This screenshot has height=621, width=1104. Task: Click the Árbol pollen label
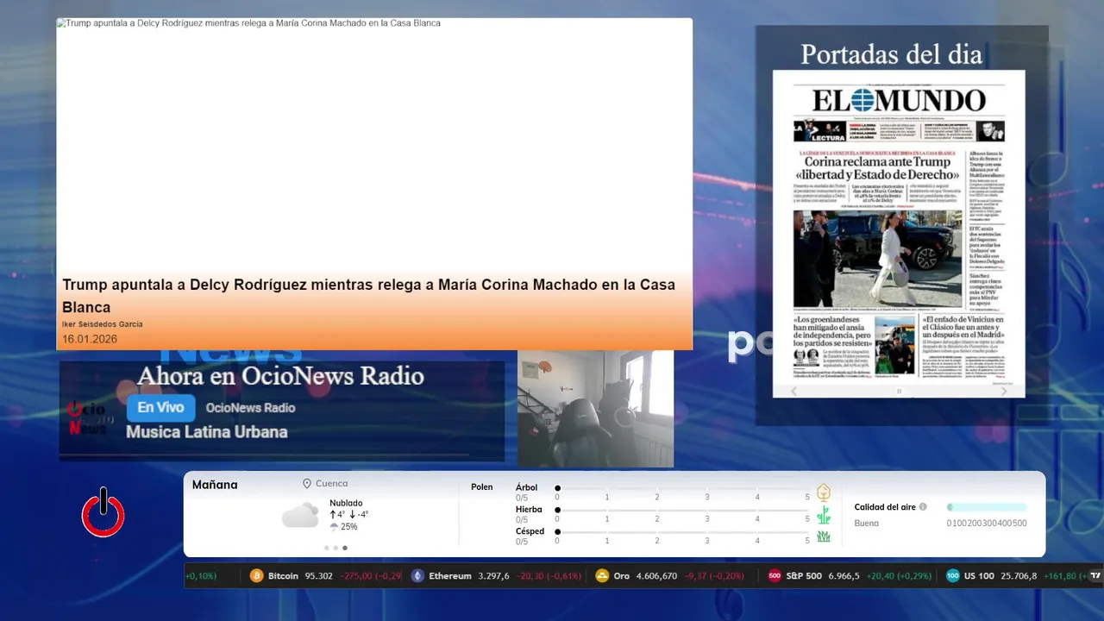526,487
